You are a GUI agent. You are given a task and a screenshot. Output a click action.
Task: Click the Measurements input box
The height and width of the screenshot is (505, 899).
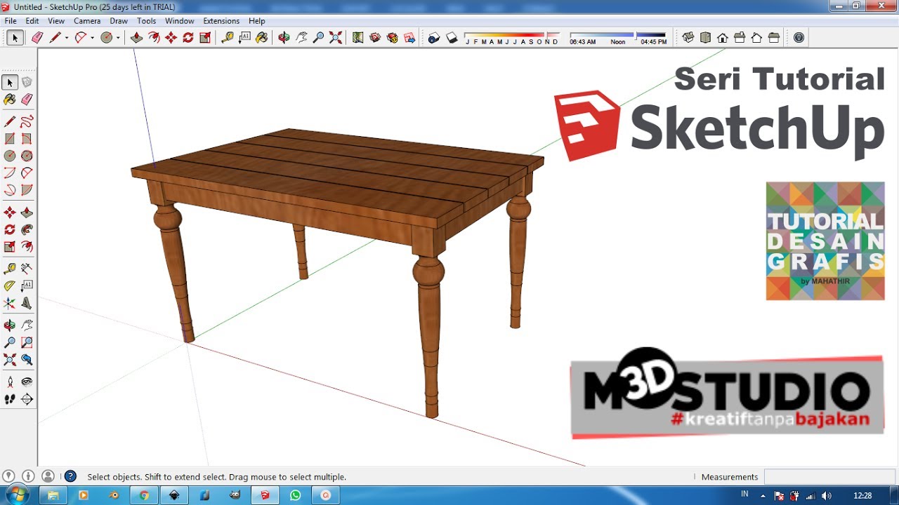[x=829, y=477]
